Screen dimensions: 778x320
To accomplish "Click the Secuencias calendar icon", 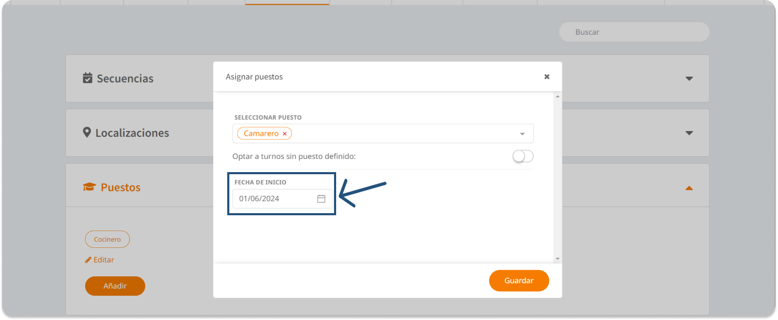I will point(88,78).
